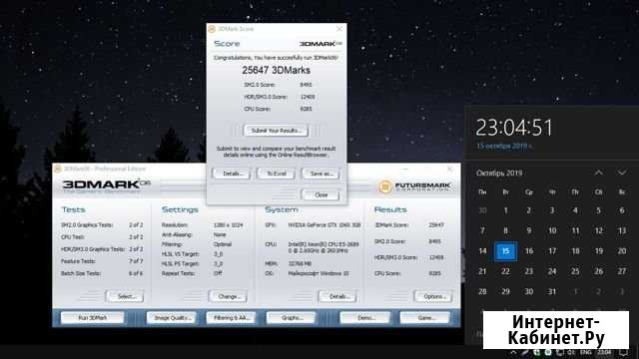Click the 15 октября 2019 date link

503,146
